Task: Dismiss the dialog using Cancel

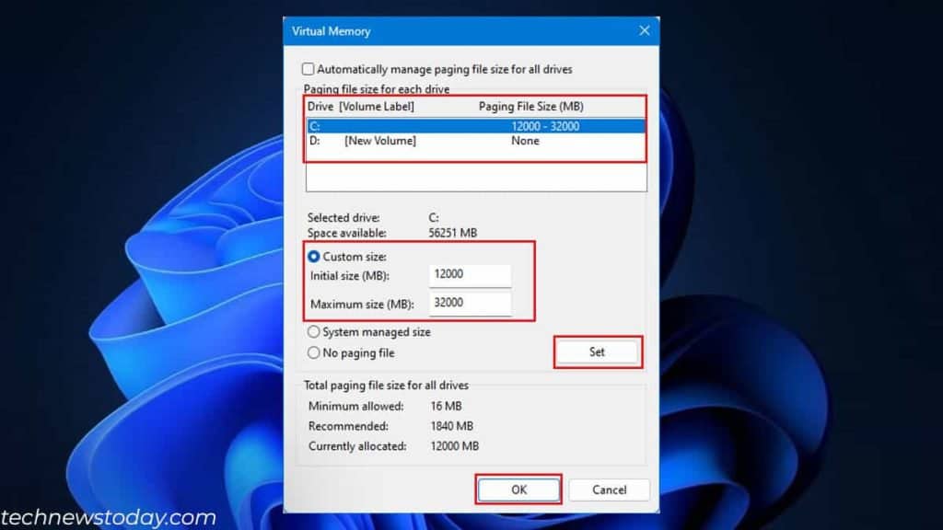Action: pos(609,490)
